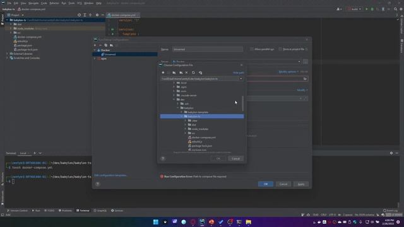Expand External Libraries in Project tree

(x=7, y=54)
